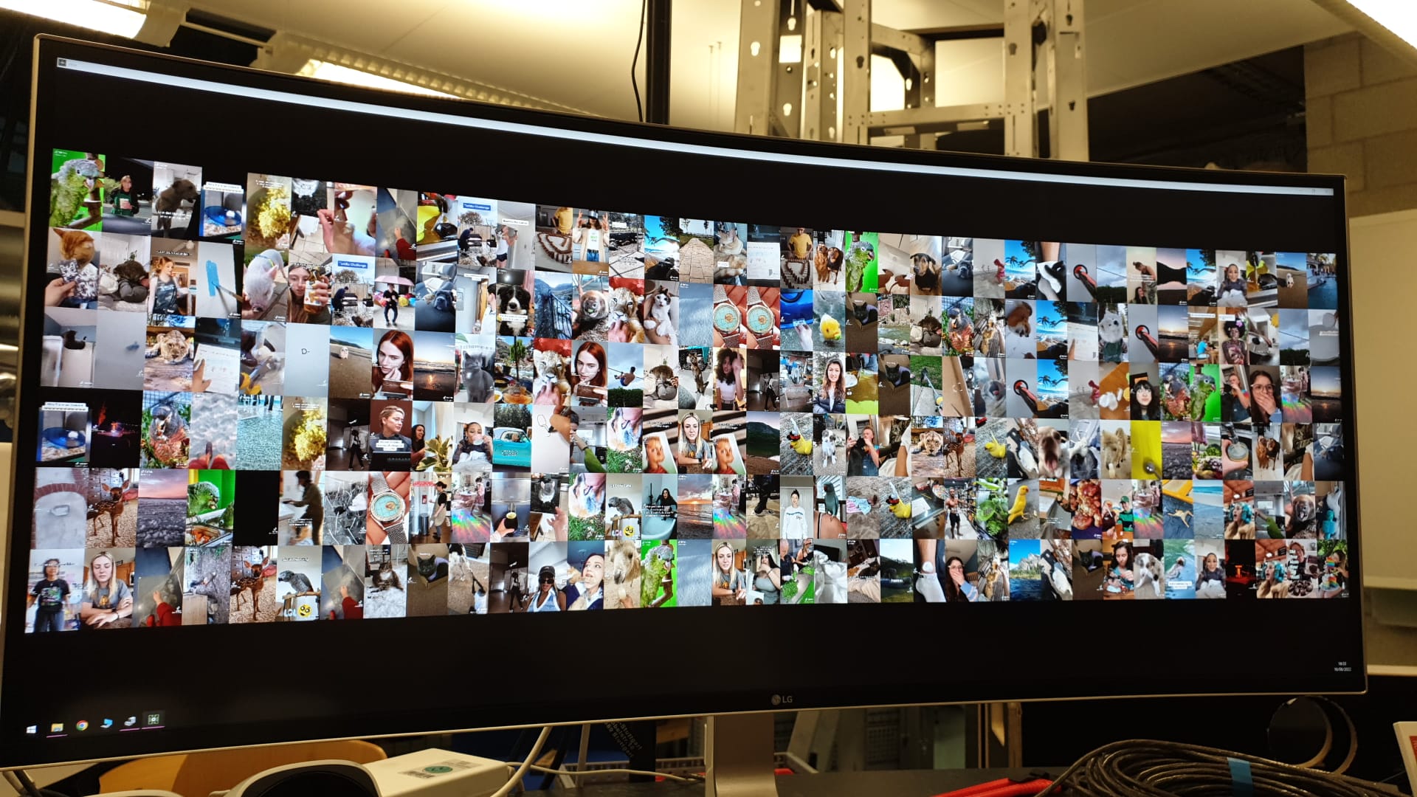Open the Windows Start menu
Image resolution: width=1417 pixels, height=797 pixels.
pos(31,729)
